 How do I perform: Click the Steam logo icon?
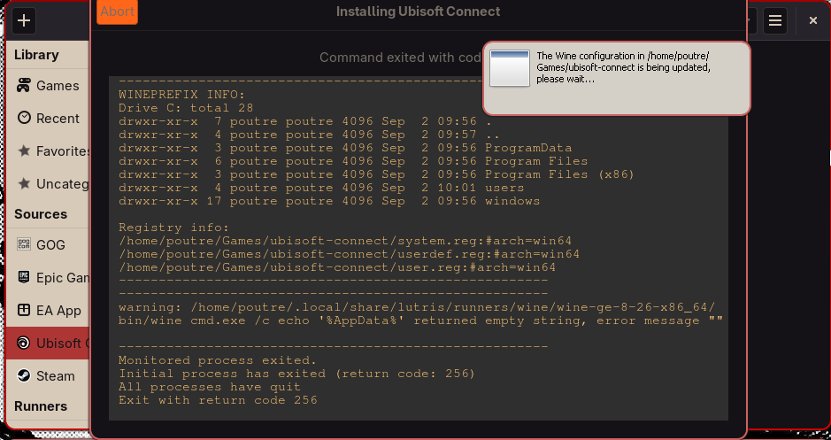(x=23, y=375)
